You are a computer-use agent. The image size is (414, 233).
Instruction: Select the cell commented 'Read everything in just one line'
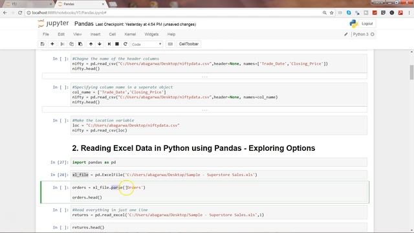tap(219, 212)
